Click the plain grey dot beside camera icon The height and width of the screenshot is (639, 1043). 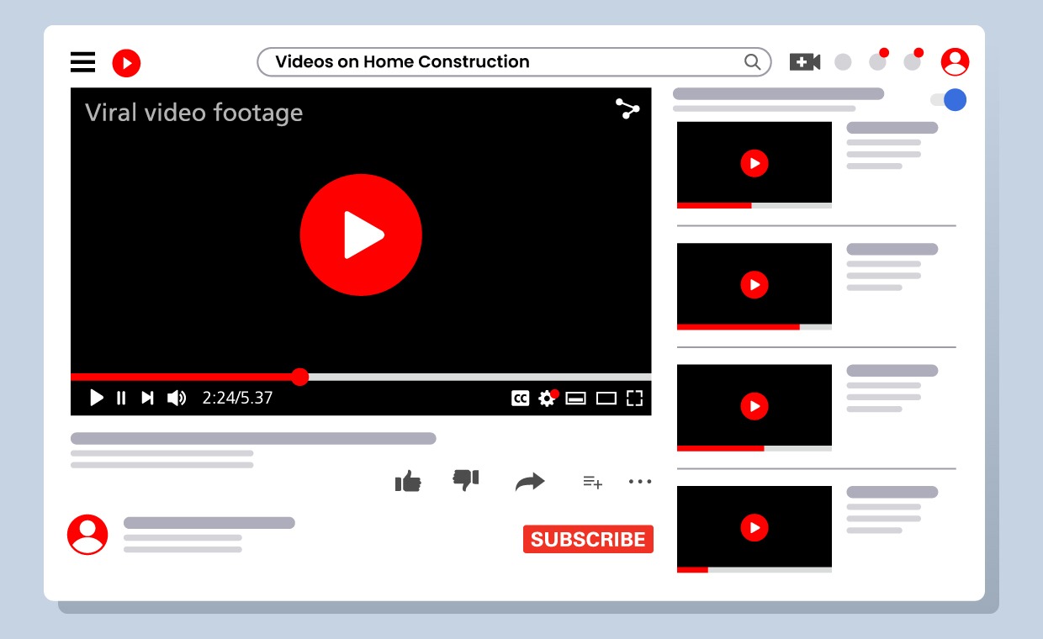click(x=843, y=62)
